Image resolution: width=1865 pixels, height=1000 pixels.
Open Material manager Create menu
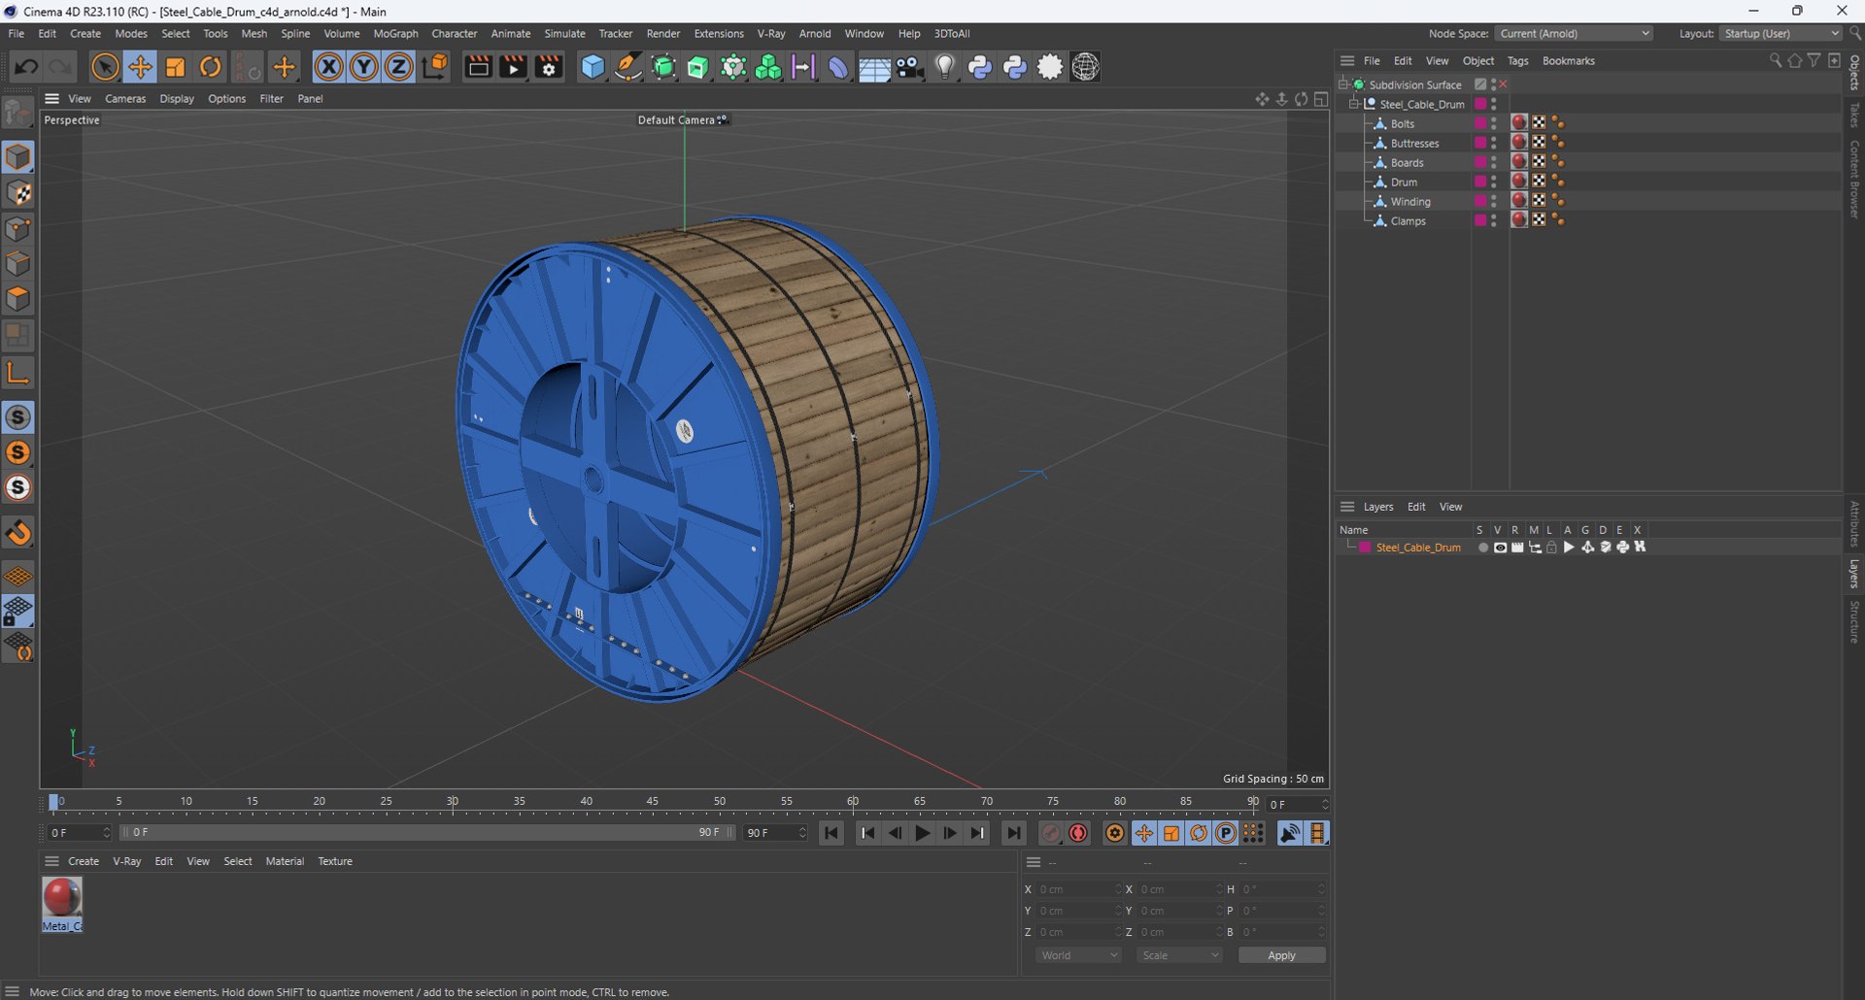[84, 861]
